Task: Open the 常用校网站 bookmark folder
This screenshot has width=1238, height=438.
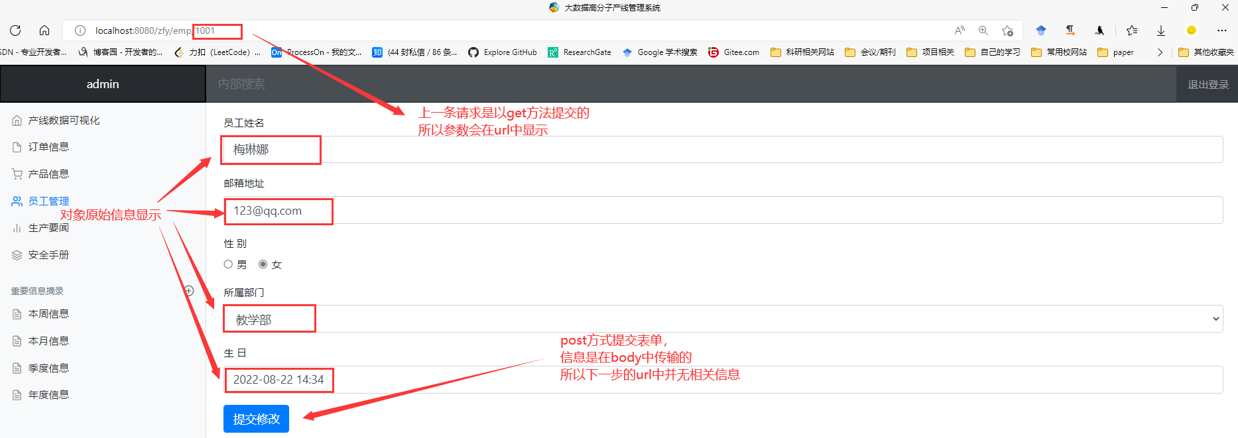Action: click(x=1059, y=52)
